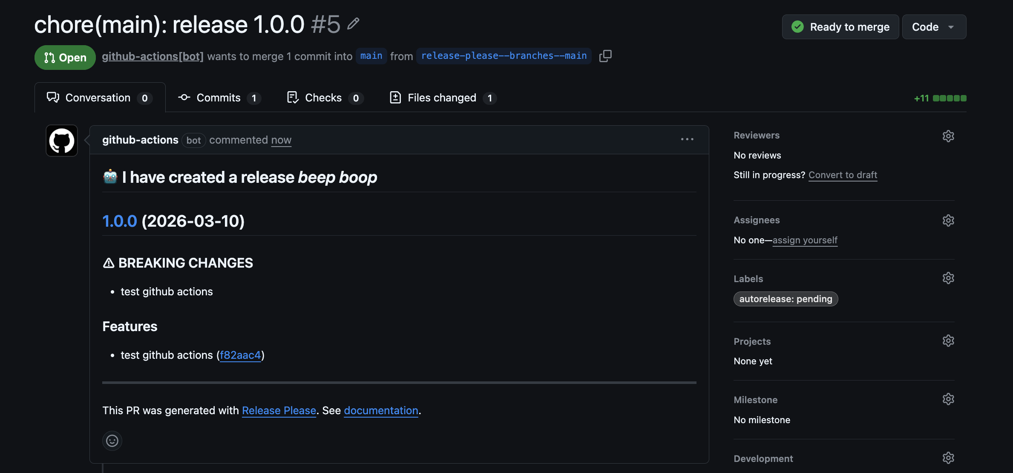
Task: Open the Checks tab
Action: [324, 98]
